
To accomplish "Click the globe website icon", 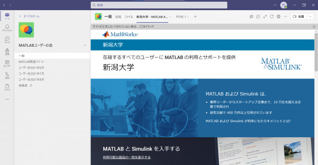I will click(x=278, y=17).
